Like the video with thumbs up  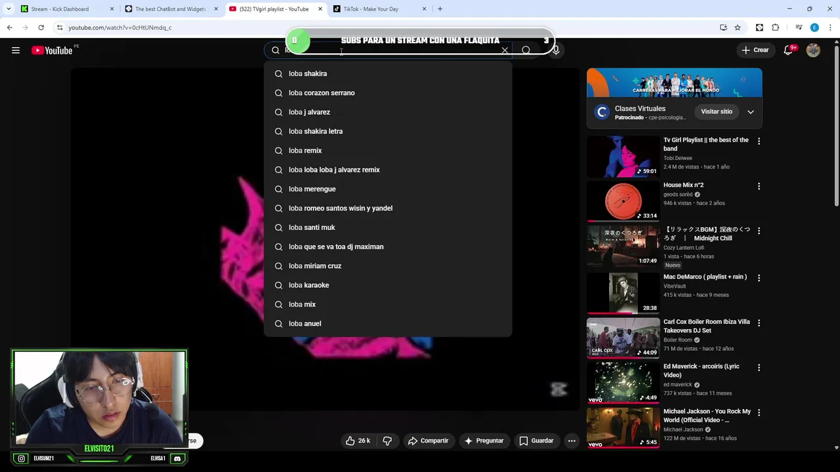pos(358,441)
